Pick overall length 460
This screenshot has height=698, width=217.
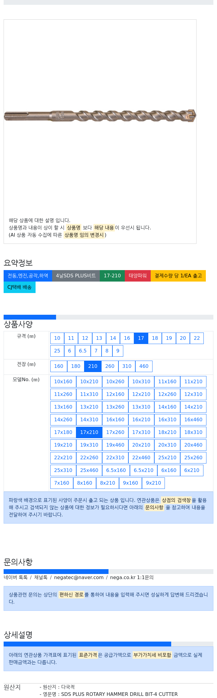144,366
